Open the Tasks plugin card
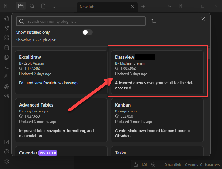Screen dimensions: 222x169 point(157,151)
